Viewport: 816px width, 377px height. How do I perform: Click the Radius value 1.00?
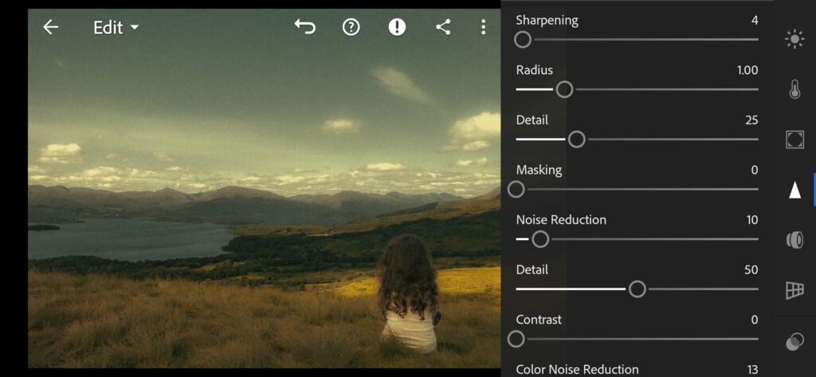pos(747,70)
